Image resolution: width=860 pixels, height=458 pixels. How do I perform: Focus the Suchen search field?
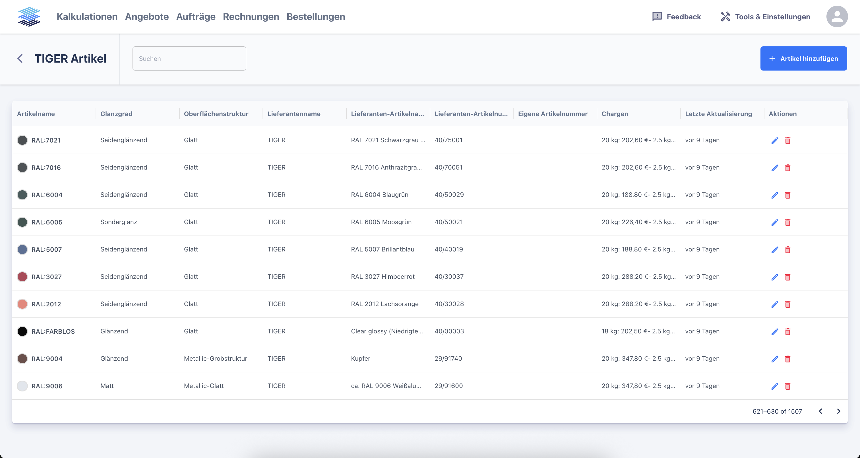[x=189, y=59]
